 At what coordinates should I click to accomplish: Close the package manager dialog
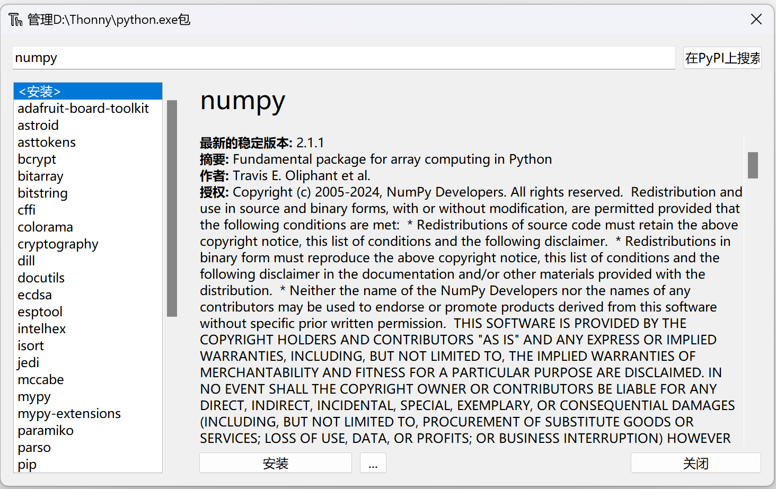pyautogui.click(x=695, y=463)
